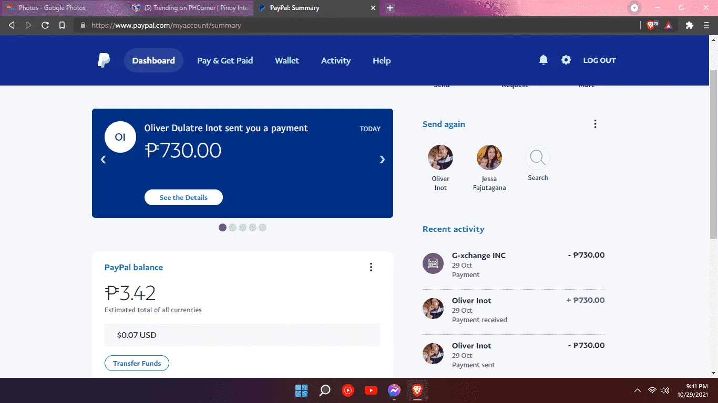The height and width of the screenshot is (403, 718).
Task: Open the Windows Start menu
Action: 301,390
